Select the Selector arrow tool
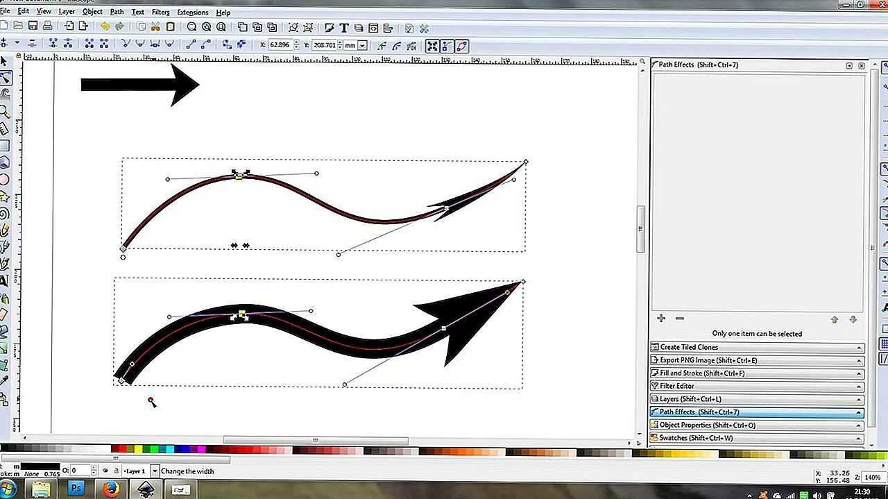Screen dimensions: 888x499 tap(4, 62)
